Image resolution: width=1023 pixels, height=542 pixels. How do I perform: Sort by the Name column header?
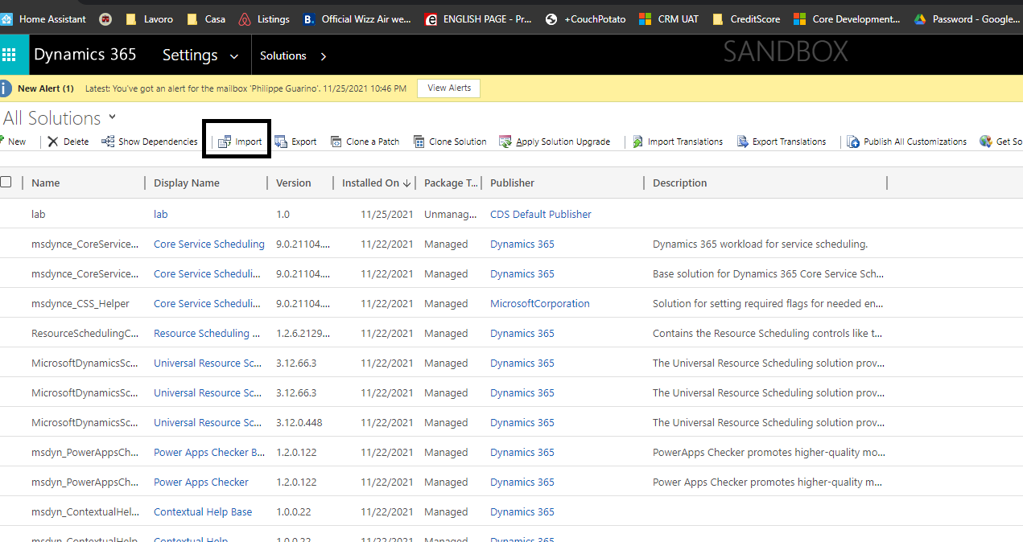coord(46,183)
